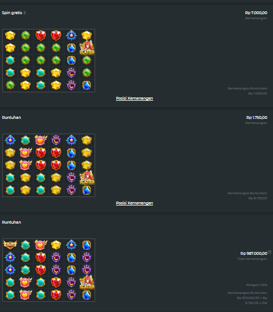This screenshot has width=273, height=312.
Task: Click the single blue gem in Spin gratis grid's bottom row
Action: (87, 85)
